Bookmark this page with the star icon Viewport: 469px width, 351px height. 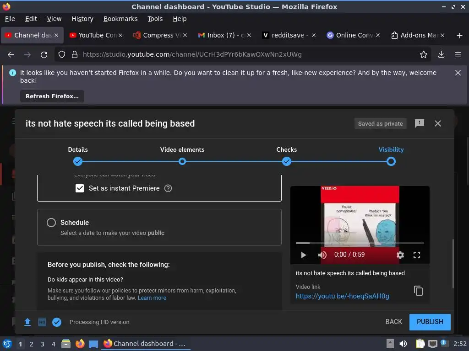click(423, 54)
